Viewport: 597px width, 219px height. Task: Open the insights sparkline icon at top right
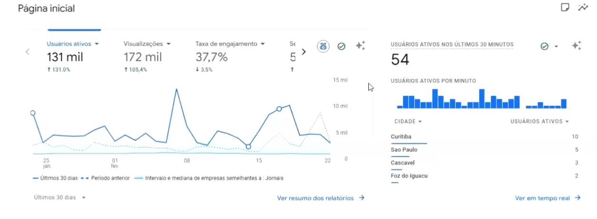point(583,7)
